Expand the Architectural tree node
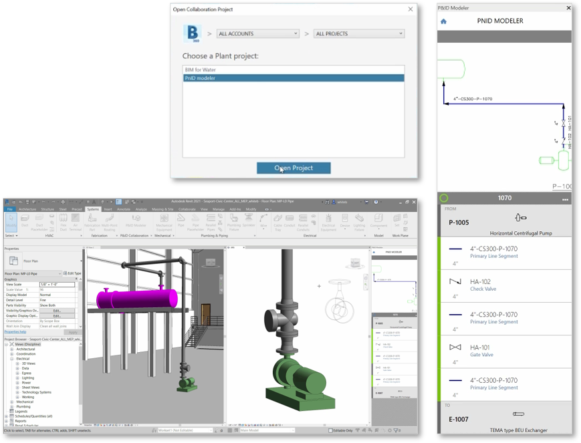The image size is (581, 443). (12, 349)
